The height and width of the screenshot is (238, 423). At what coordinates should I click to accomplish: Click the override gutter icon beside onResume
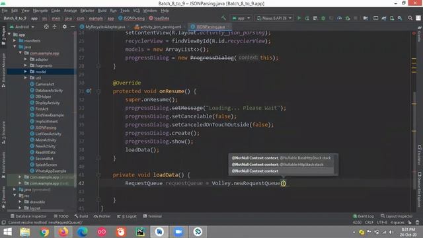(x=89, y=91)
